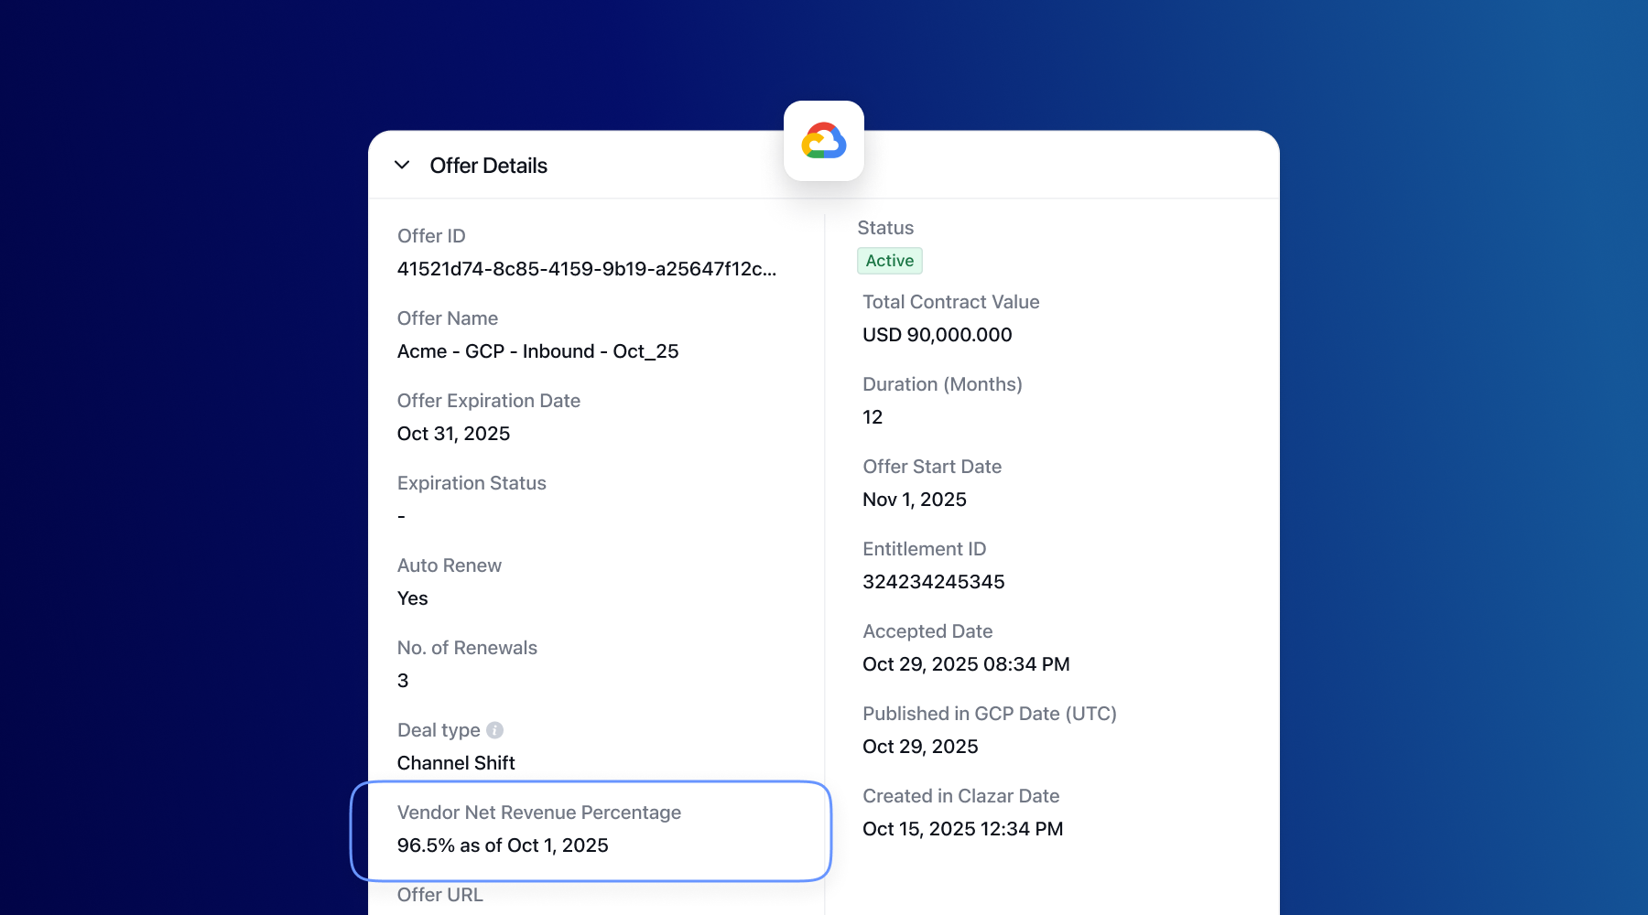Click offer name Acme - GCP - Inbound - Oct_25
1648x915 pixels.
tap(537, 351)
